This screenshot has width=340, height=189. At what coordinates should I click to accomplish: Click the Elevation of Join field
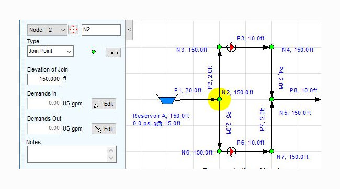coord(44,79)
